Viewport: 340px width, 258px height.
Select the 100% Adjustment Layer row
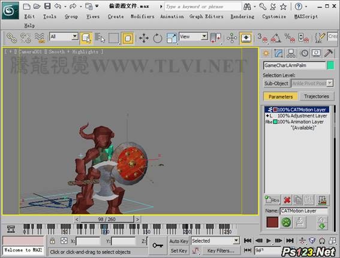tap(297, 116)
